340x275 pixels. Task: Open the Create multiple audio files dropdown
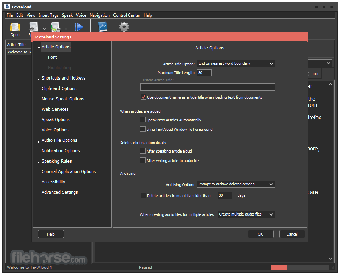click(x=246, y=214)
